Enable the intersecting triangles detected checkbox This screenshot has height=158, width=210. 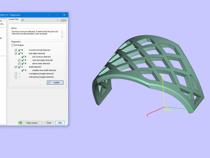pyautogui.click(x=16, y=77)
